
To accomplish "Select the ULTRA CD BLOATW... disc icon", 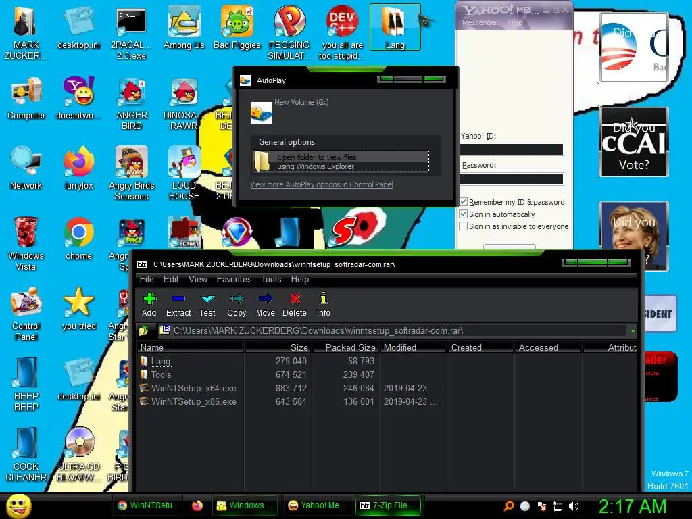I will (78, 455).
